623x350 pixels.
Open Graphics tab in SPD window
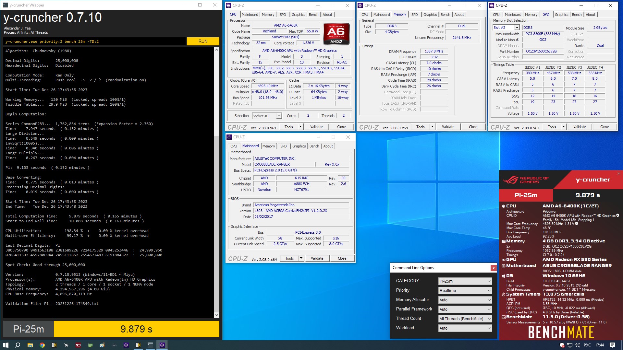[561, 15]
